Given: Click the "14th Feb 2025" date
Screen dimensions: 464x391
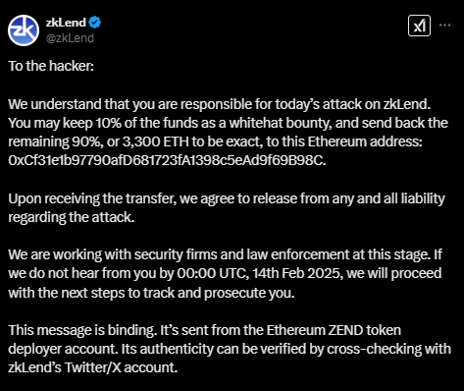Looking at the screenshot, I should (297, 273).
